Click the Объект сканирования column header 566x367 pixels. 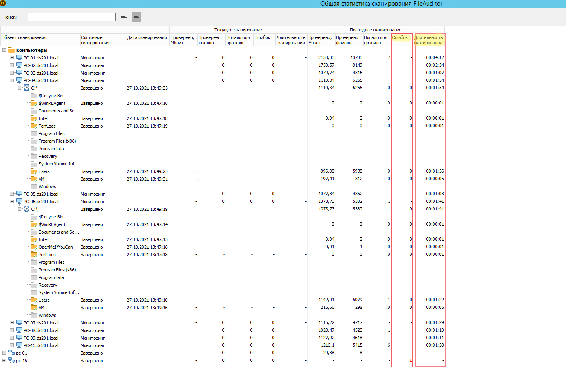point(40,40)
